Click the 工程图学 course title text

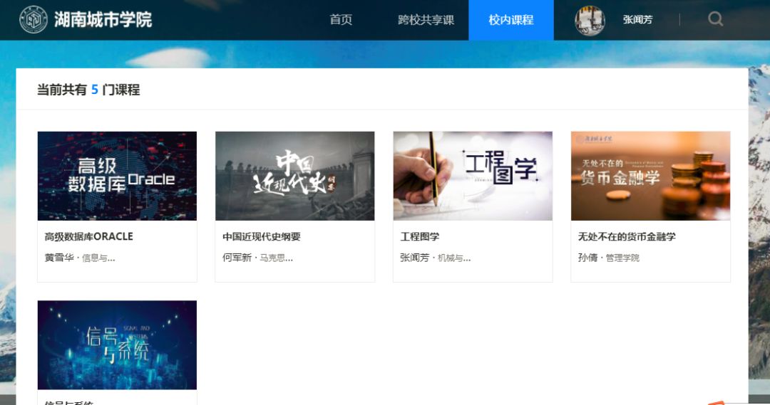pos(420,236)
